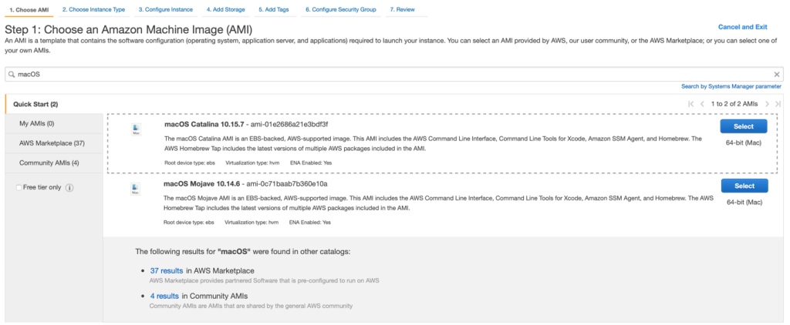The image size is (790, 325).
Task: Enable the Free tier only checkbox
Action: point(19,187)
